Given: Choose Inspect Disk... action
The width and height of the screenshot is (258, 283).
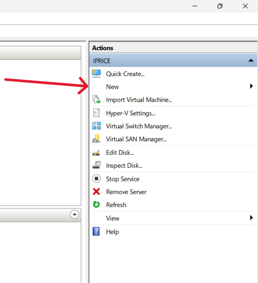Looking at the screenshot, I should (x=124, y=166).
